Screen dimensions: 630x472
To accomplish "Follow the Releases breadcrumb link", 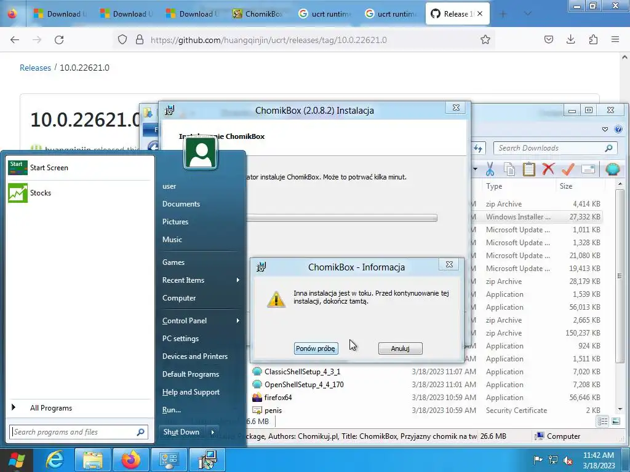I will [35, 68].
